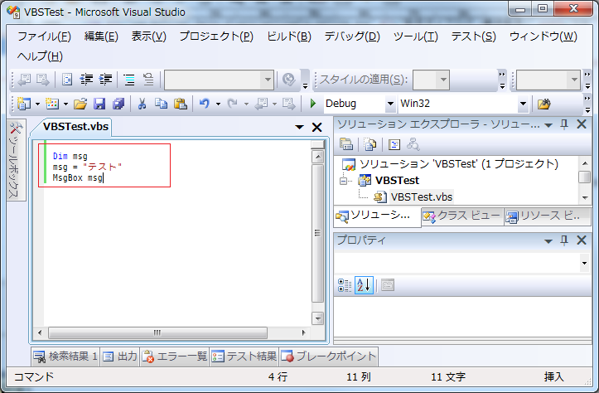Open the Win32 platform dropdown
The image size is (599, 393).
523,104
